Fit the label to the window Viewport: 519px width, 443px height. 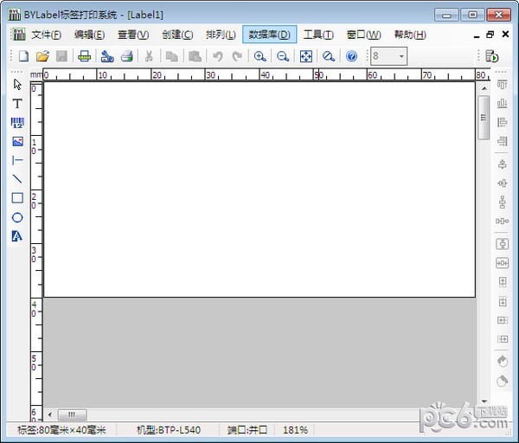pos(306,56)
